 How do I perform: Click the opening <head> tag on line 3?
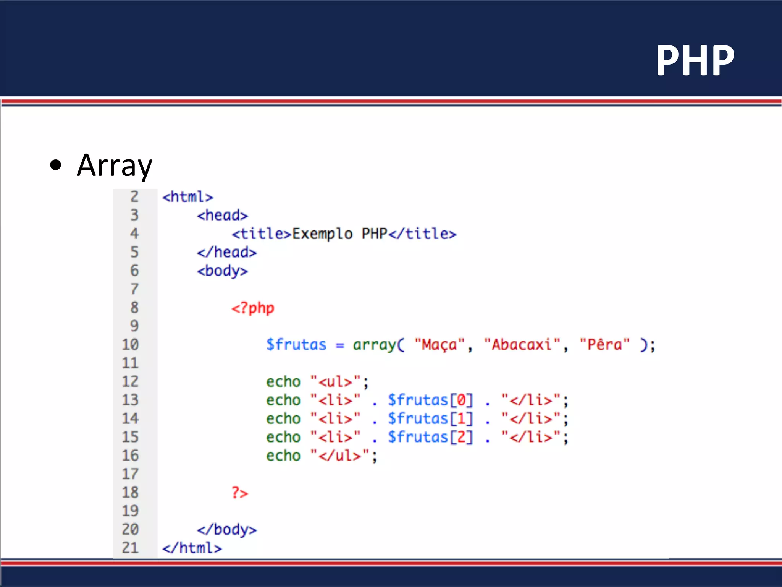tap(222, 215)
